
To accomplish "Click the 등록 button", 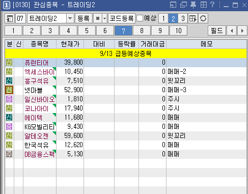I will click(84, 18).
